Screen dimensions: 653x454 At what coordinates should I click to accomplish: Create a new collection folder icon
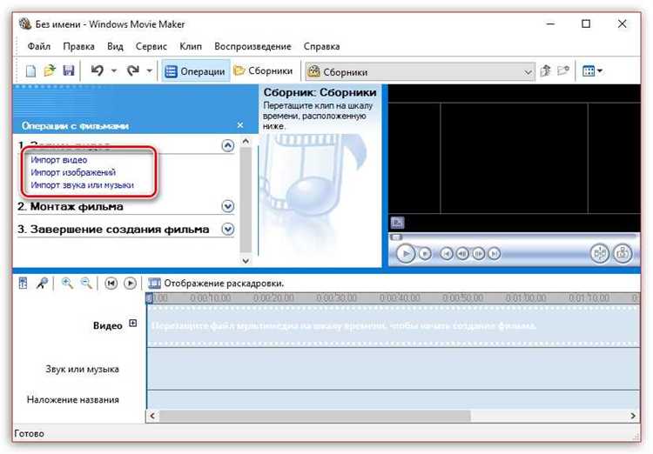pos(563,70)
